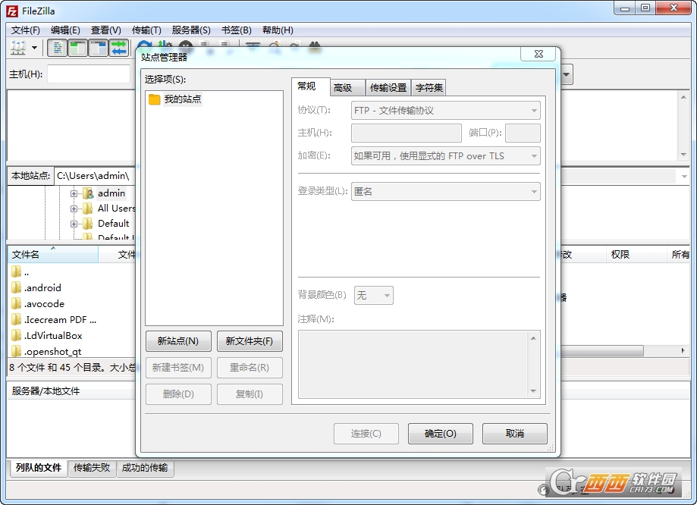Open the 加密 encryption dropdown
Image resolution: width=697 pixels, height=505 pixels.
[445, 156]
